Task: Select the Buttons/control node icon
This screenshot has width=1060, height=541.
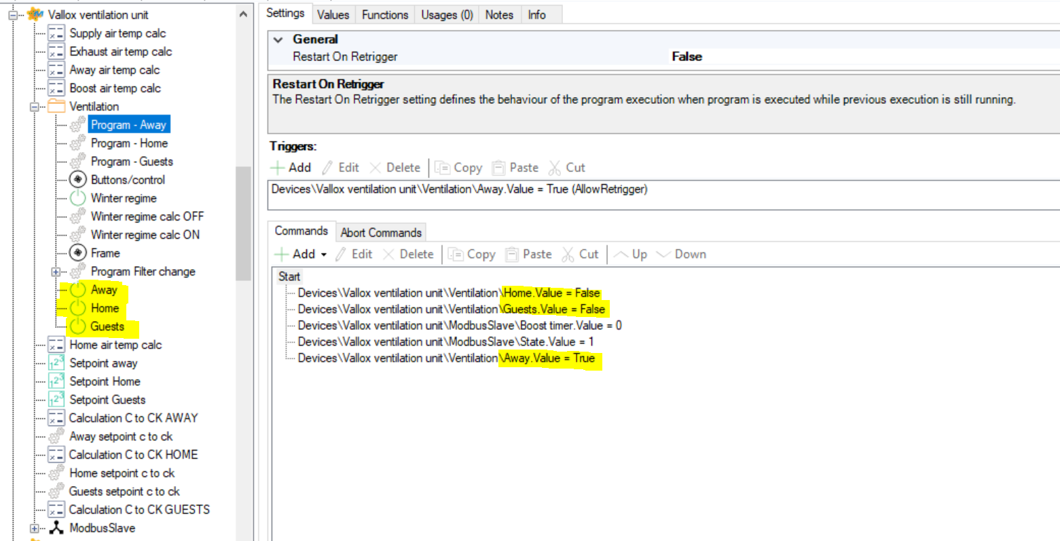Action: coord(78,180)
